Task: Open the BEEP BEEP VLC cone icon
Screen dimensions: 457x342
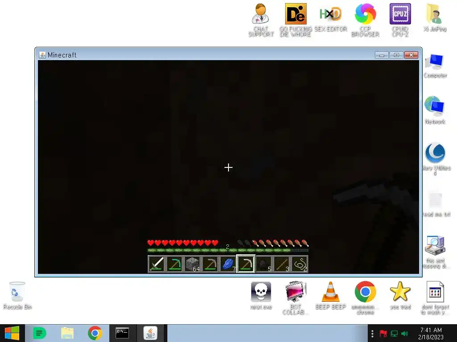Action: pos(331,296)
